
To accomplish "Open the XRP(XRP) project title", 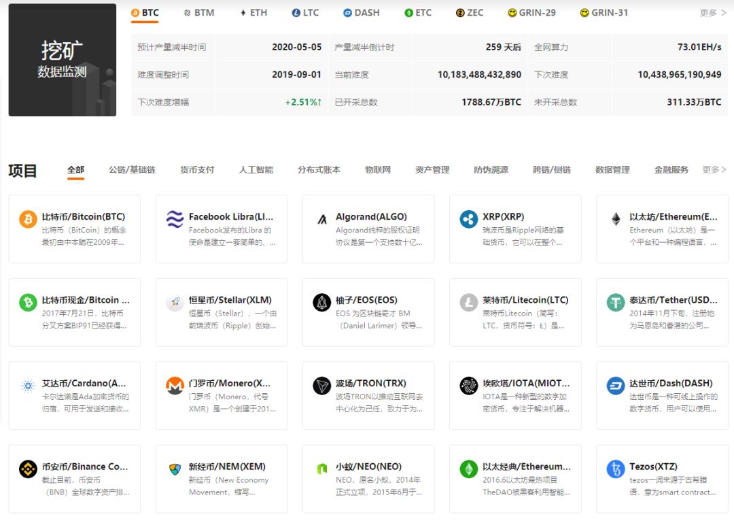I will pyautogui.click(x=503, y=216).
